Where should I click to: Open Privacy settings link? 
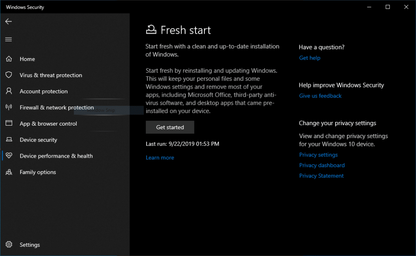click(318, 154)
